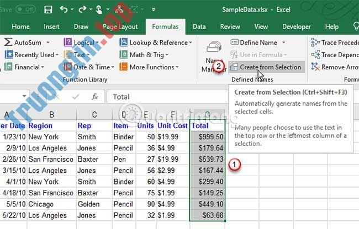Select the cell with $999.50
This screenshot has width=359, height=229.
[207, 137]
